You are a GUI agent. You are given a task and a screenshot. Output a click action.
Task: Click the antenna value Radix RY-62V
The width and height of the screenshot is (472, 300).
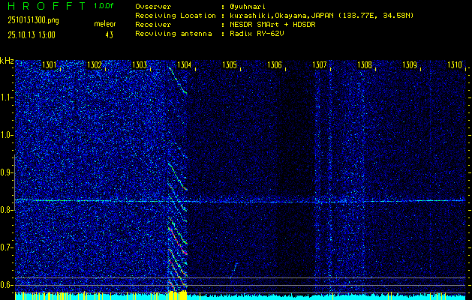tap(257, 34)
